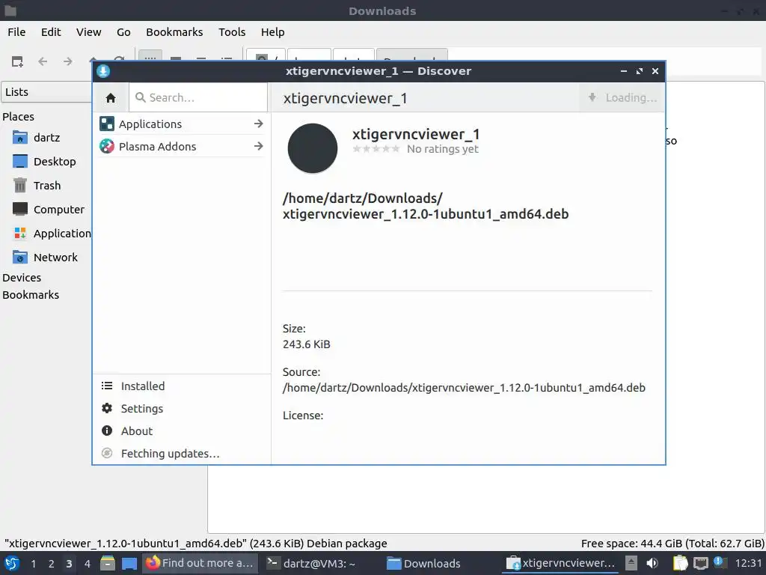
Task: Open the Lists side pane dropdown
Action: [x=47, y=92]
